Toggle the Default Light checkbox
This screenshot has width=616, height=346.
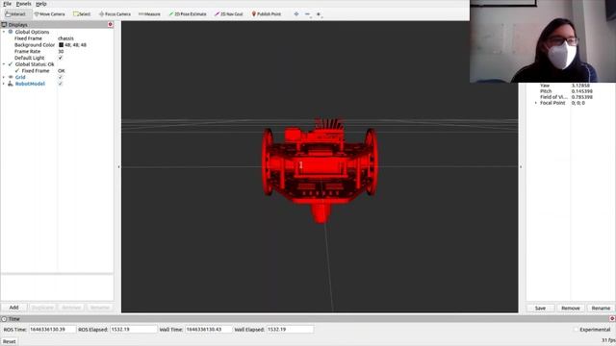(61, 58)
